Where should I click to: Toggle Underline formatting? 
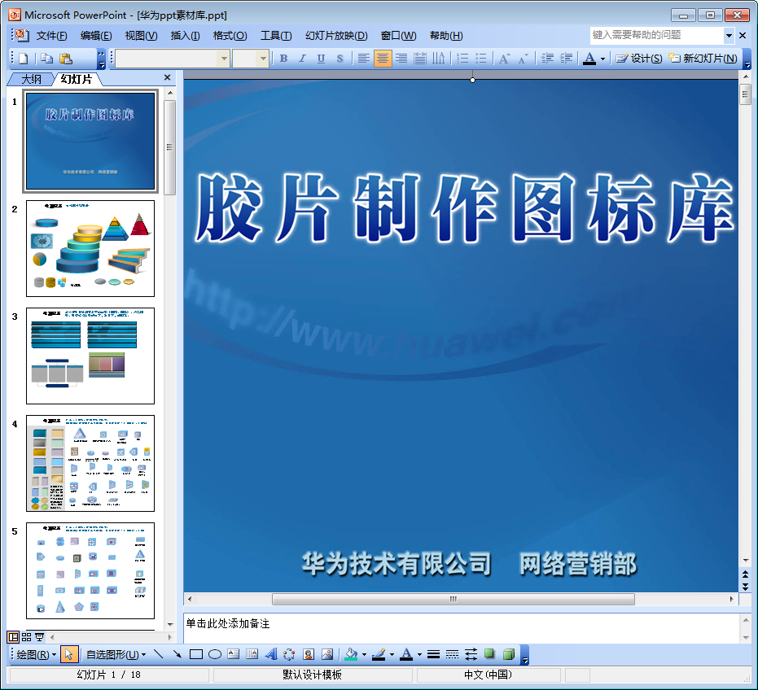tap(321, 59)
